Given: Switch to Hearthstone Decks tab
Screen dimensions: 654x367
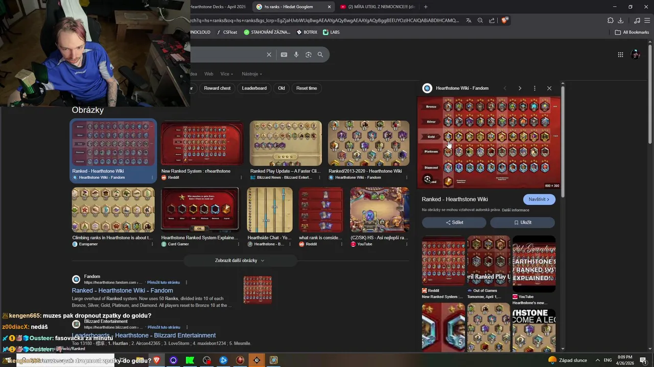Looking at the screenshot, I should coord(218,7).
